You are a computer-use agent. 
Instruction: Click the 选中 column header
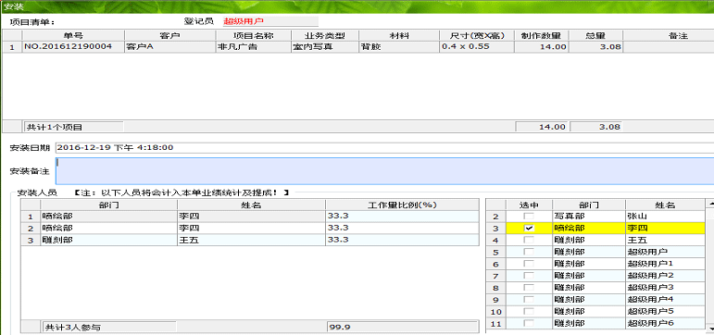(529, 205)
